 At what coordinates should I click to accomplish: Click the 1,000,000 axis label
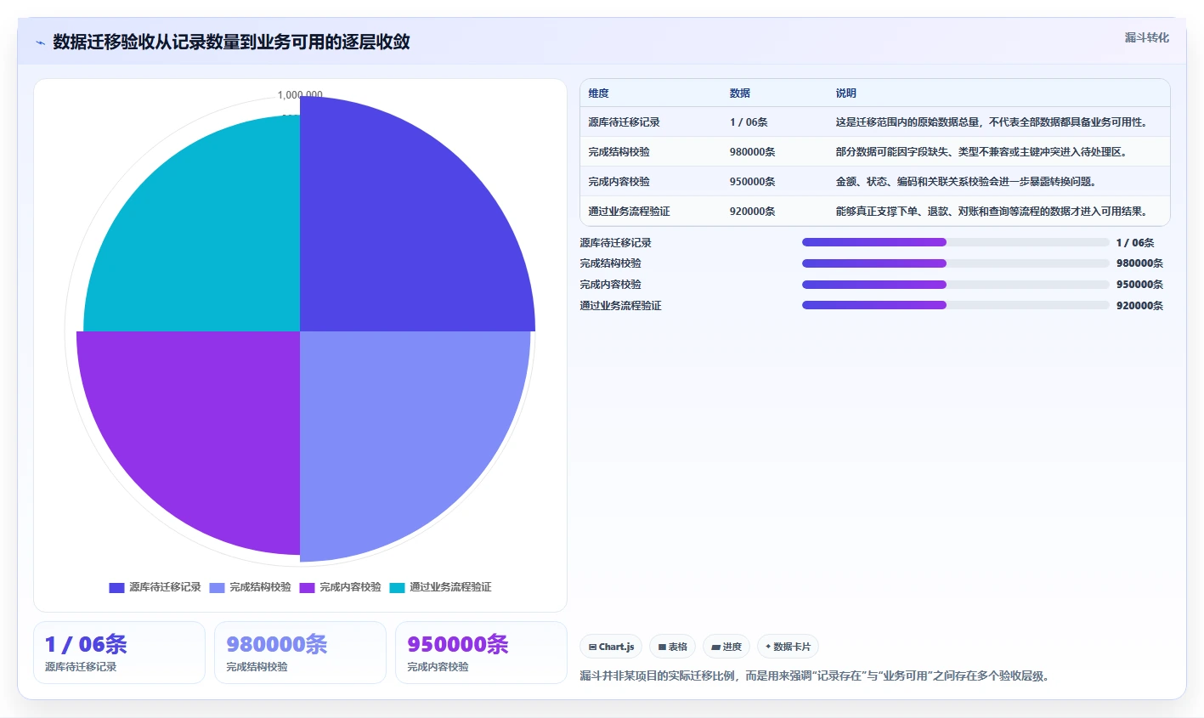(x=300, y=94)
